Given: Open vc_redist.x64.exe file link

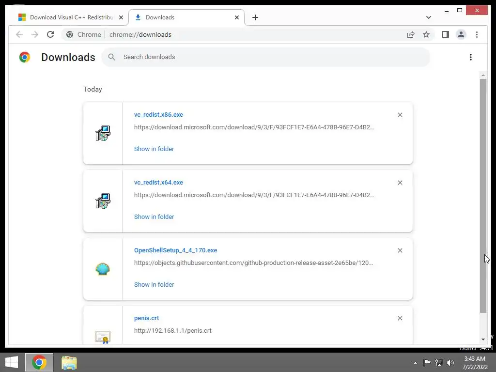Looking at the screenshot, I should tap(158, 182).
